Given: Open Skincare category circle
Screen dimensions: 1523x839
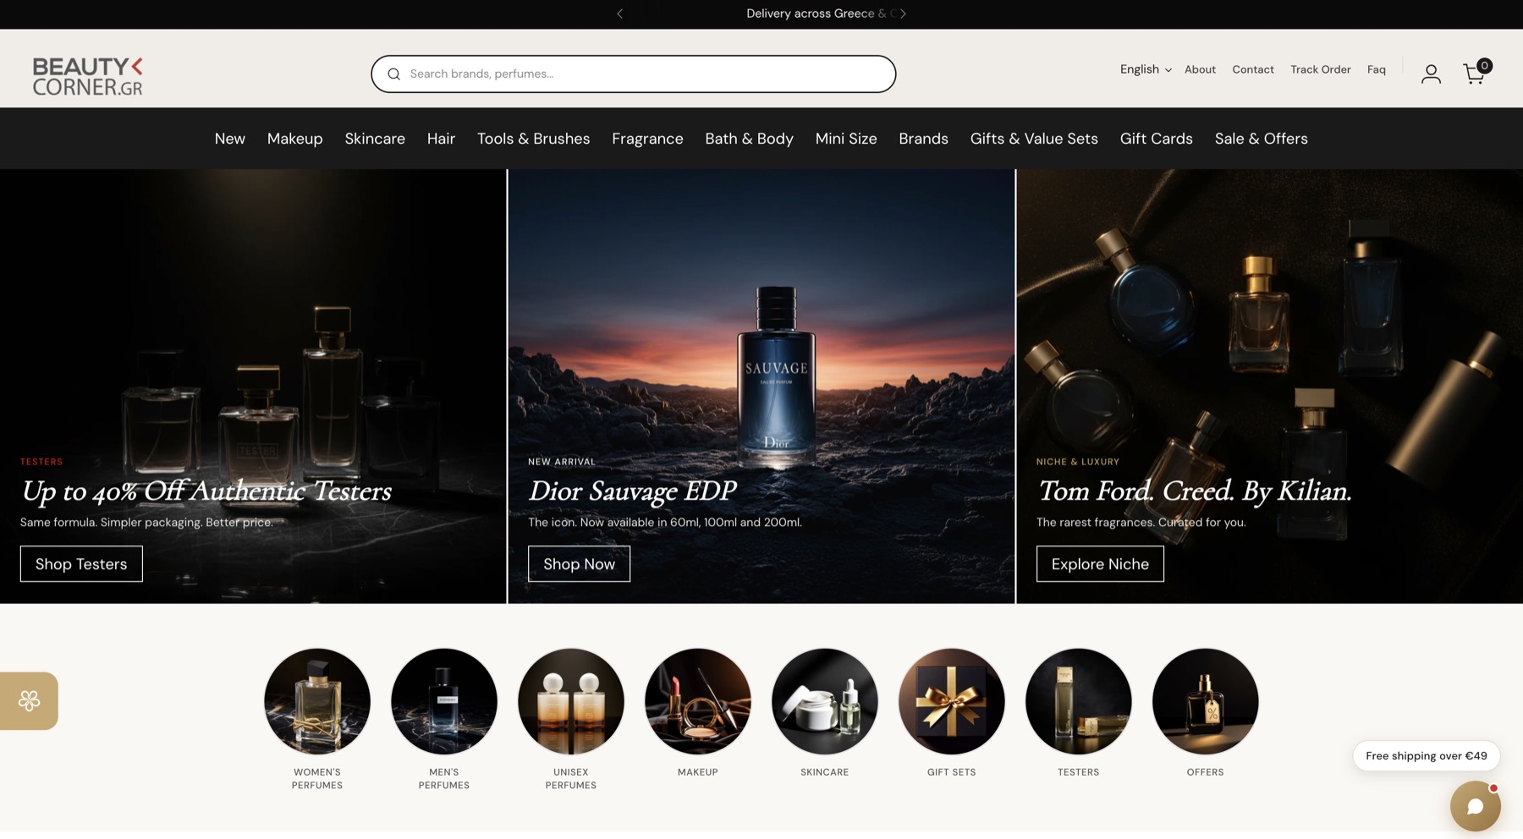Looking at the screenshot, I should (825, 701).
